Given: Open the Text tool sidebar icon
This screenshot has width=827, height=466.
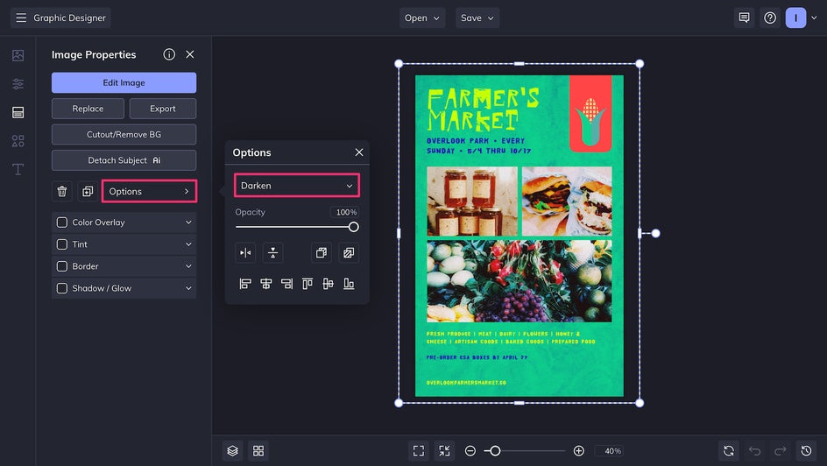Looking at the screenshot, I should click(x=18, y=169).
